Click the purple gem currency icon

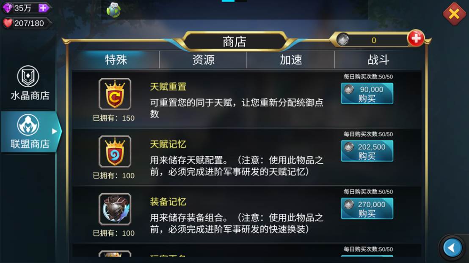pos(8,8)
